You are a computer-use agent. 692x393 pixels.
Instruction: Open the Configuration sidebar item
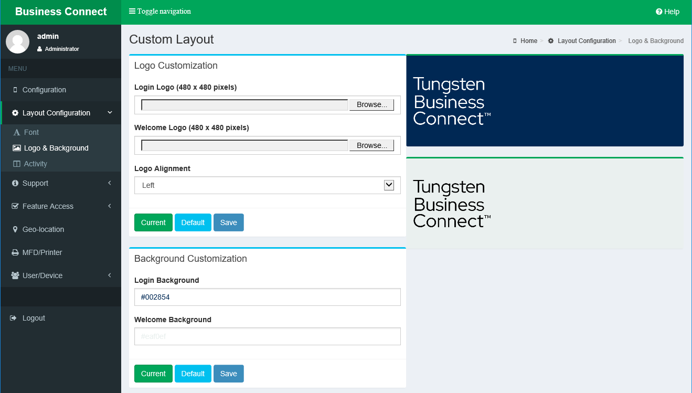click(x=44, y=90)
